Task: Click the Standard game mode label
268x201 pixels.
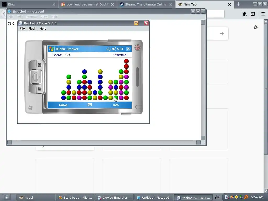Action: [x=120, y=55]
